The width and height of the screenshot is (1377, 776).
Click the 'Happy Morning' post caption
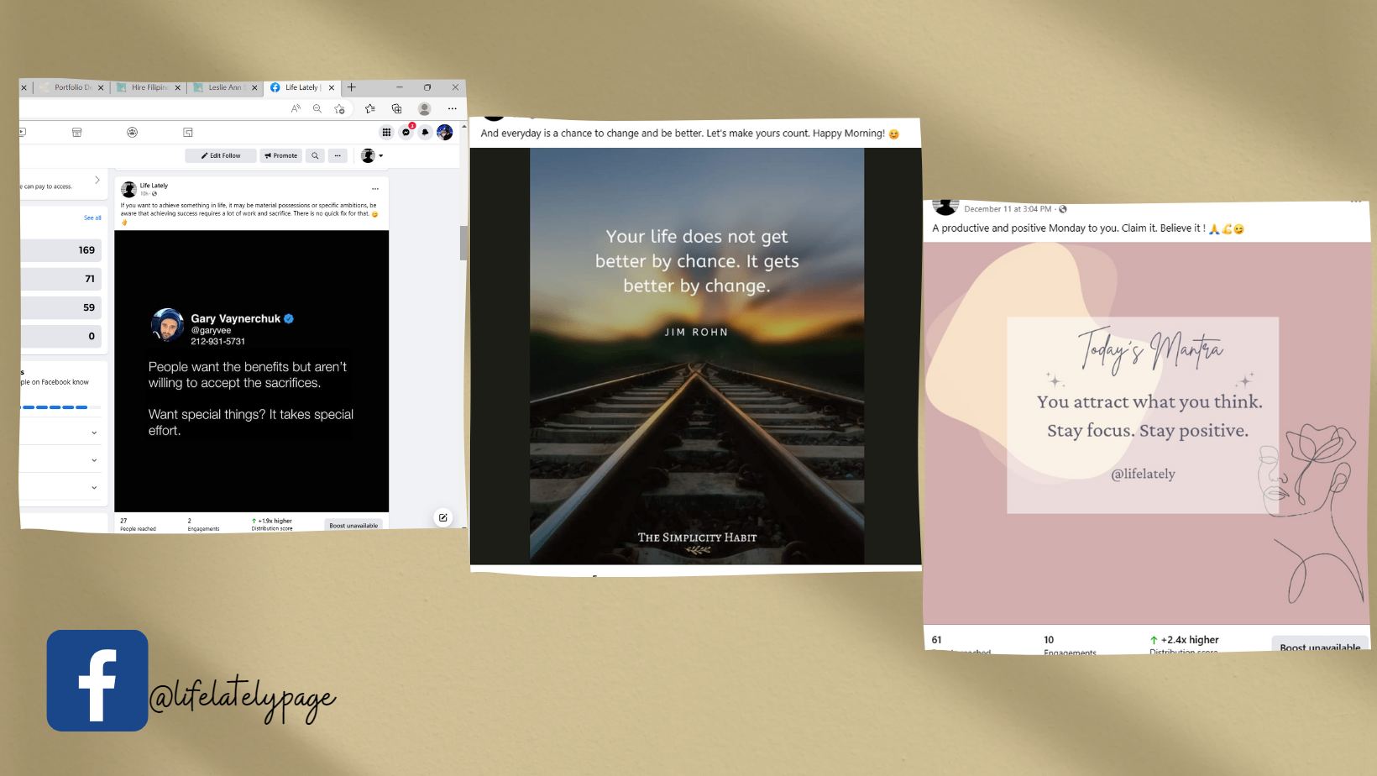[689, 134]
